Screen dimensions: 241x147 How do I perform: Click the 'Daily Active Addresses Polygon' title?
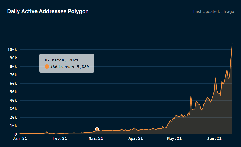pos(48,11)
